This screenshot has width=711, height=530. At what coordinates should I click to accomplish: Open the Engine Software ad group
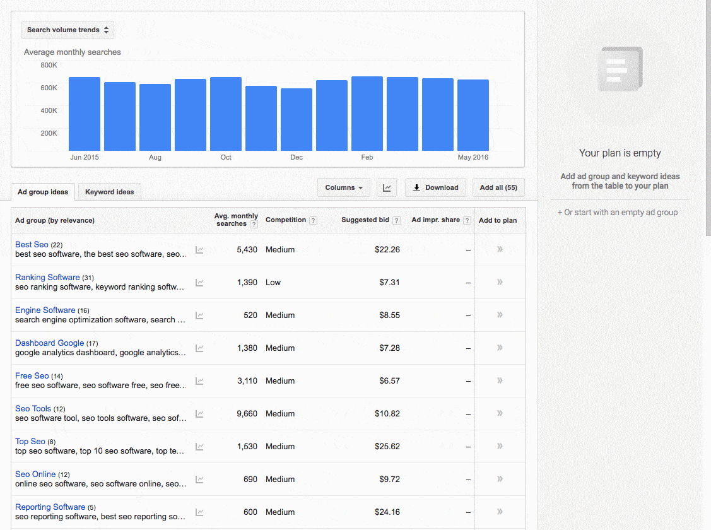click(x=45, y=310)
